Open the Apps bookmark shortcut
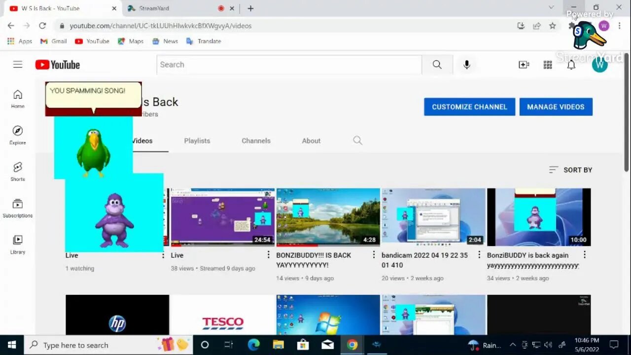Image resolution: width=631 pixels, height=355 pixels. click(20, 41)
